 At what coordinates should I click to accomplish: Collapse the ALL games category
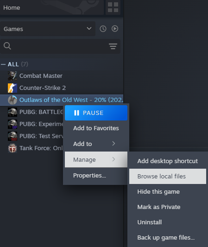click(3, 64)
